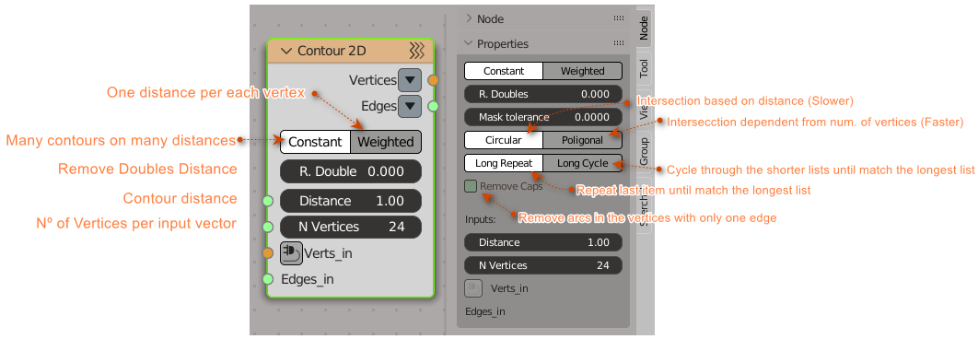Select Circular intersection mode
This screenshot has width=978, height=339.
(504, 140)
